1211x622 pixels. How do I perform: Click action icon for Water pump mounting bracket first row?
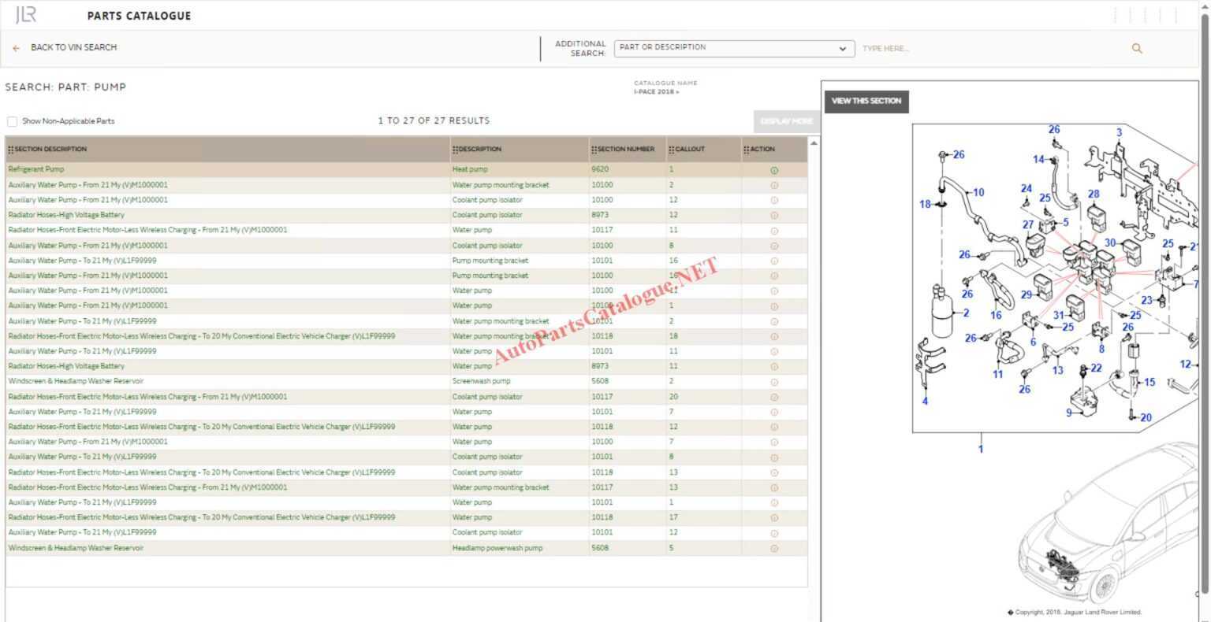[x=773, y=186]
